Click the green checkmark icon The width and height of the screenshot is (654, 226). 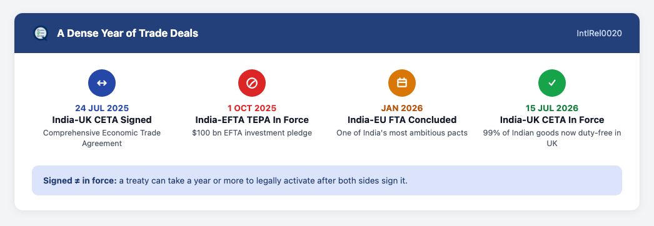click(x=552, y=83)
